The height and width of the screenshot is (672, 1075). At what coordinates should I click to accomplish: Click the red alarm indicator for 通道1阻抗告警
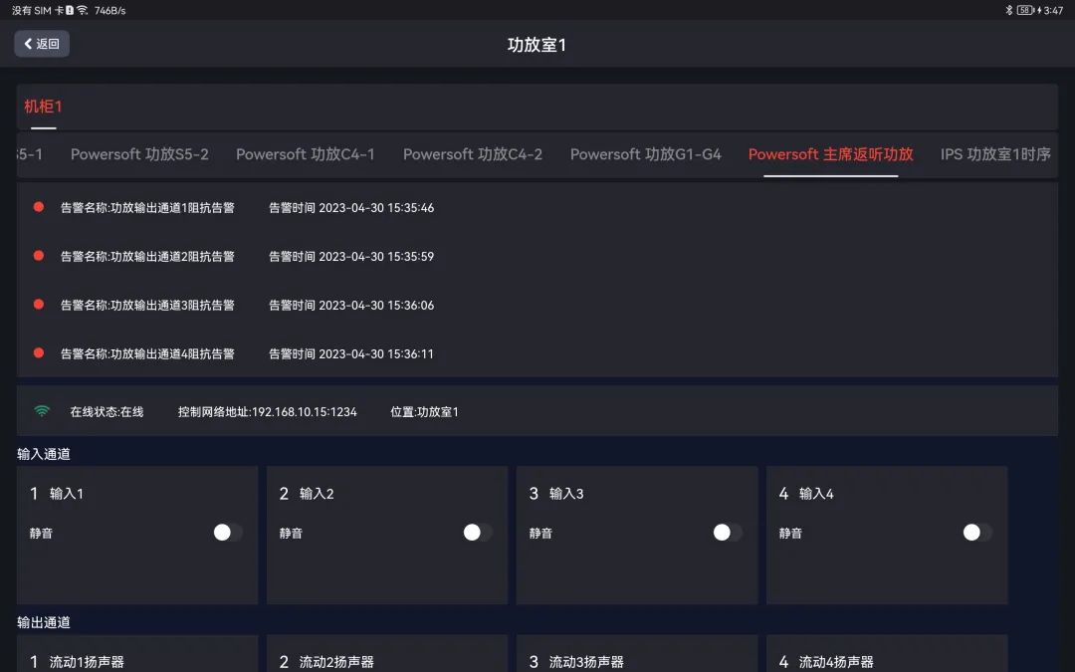coord(39,207)
